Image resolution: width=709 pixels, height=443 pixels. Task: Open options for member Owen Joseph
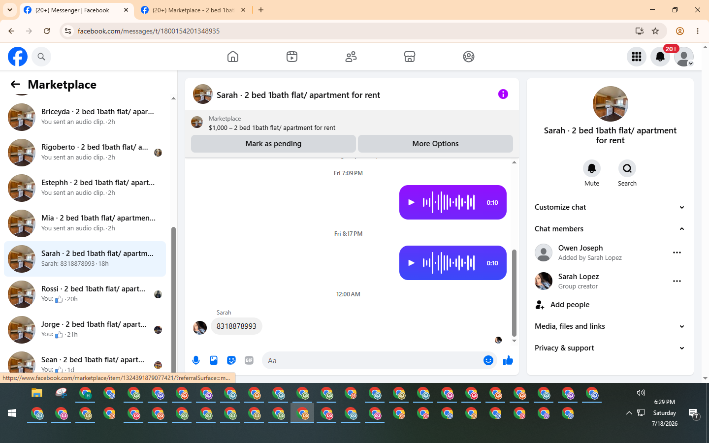[x=677, y=253]
